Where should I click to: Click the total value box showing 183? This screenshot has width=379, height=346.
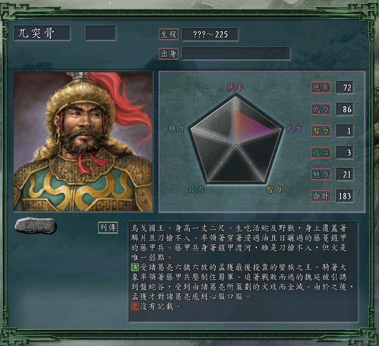pos(345,196)
